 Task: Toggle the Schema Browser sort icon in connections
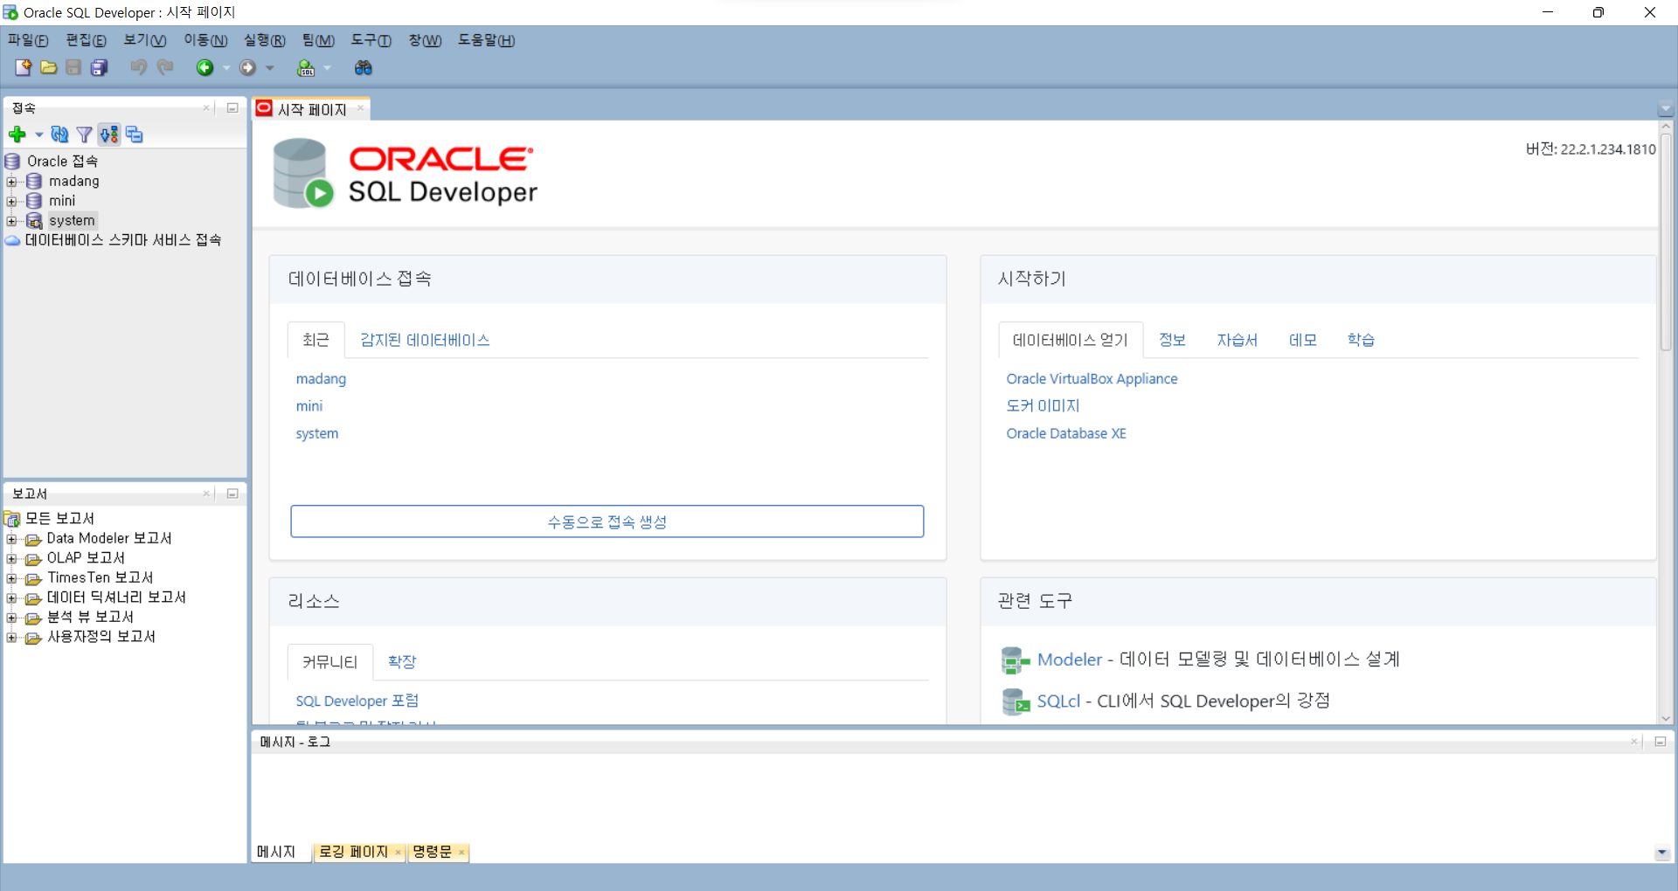108,134
